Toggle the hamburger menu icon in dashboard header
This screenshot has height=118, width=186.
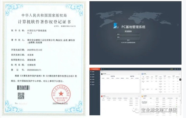point(101,69)
